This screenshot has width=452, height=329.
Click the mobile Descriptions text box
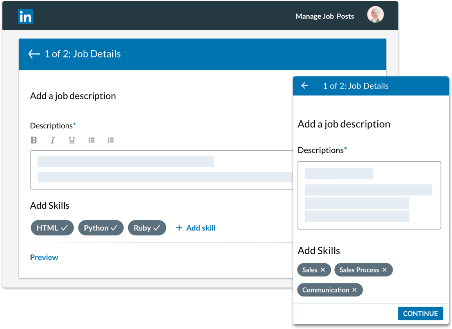pos(369,195)
